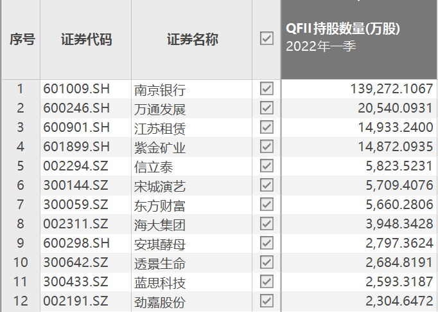Select holding value 2,684.8191
The height and width of the screenshot is (312, 438).
point(399,262)
